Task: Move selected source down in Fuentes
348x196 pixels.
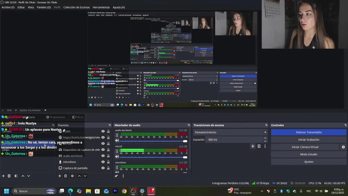Action: point(85,176)
